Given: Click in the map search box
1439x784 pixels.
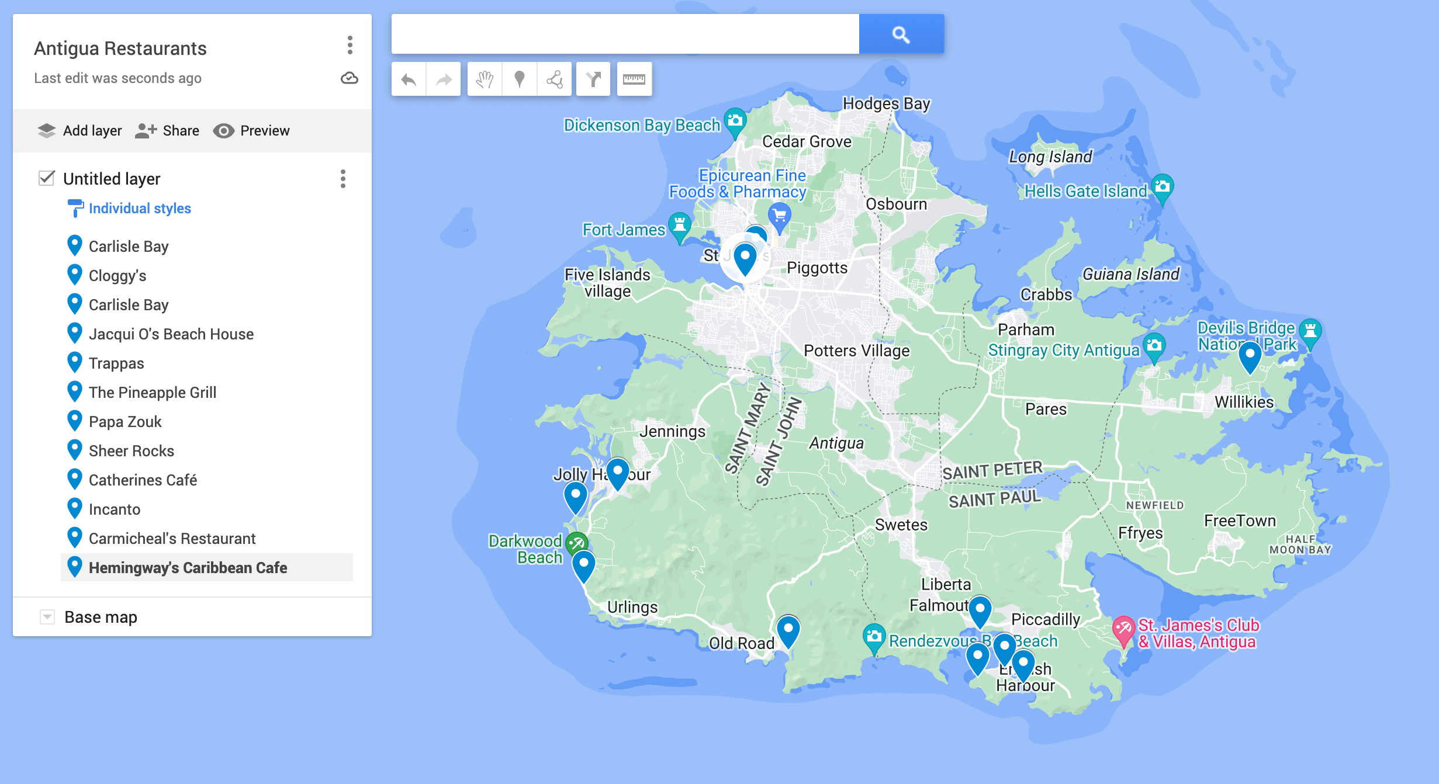Looking at the screenshot, I should pos(625,34).
